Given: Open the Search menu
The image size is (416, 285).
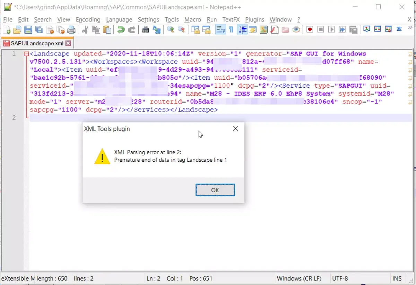Looking at the screenshot, I should point(43,19).
